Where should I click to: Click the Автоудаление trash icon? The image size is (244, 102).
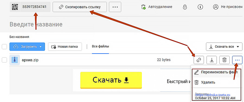[143, 7]
